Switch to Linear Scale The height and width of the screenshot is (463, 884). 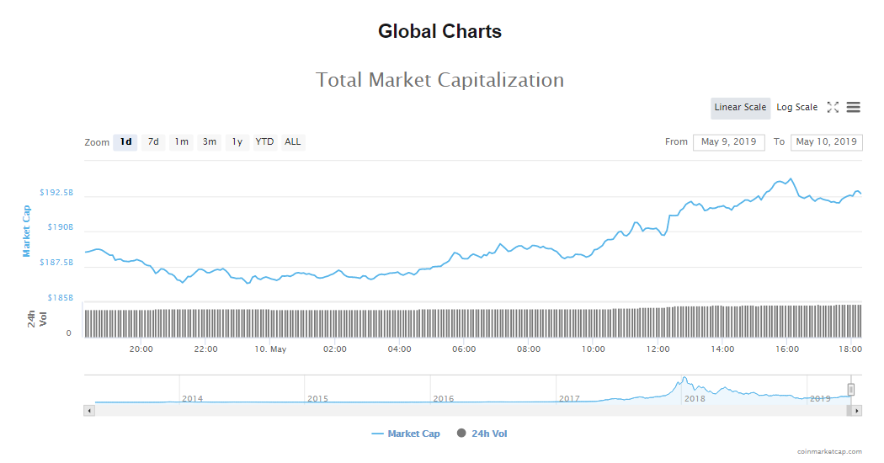point(740,108)
